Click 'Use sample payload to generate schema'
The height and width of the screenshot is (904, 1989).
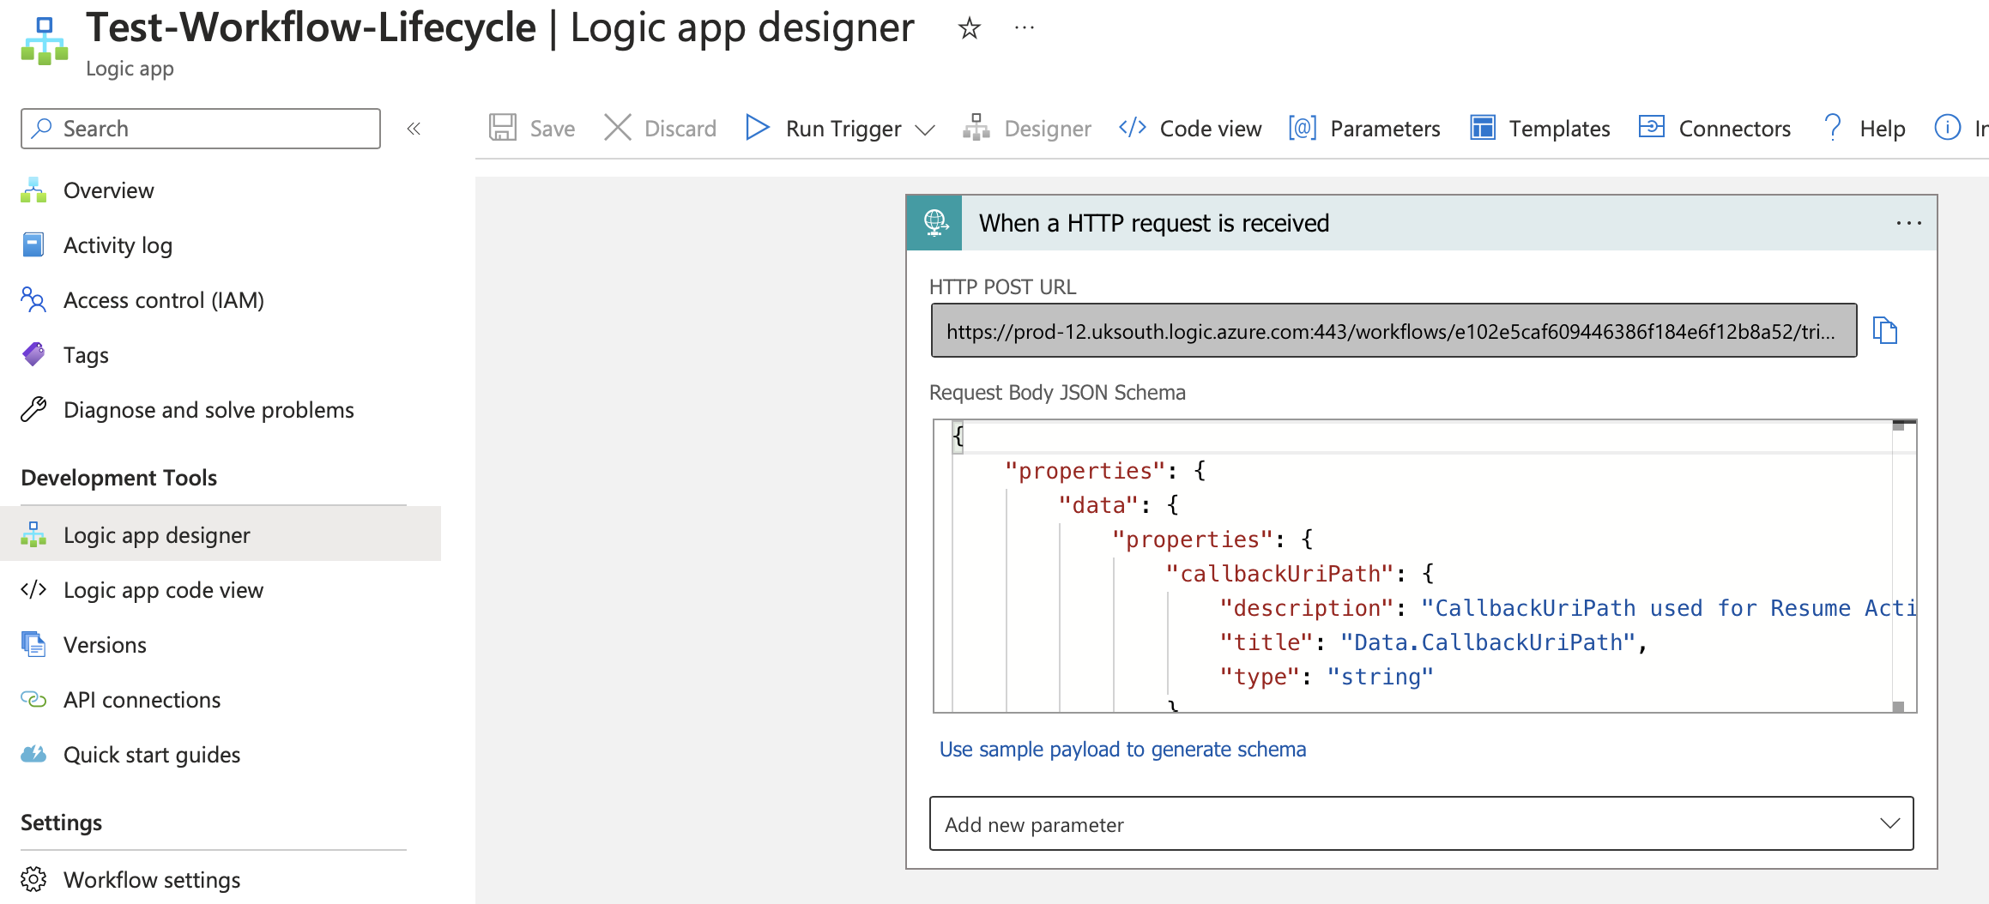tap(1122, 750)
